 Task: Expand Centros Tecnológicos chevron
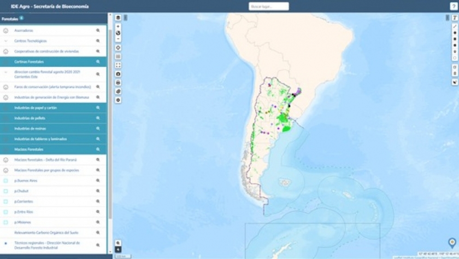[5, 41]
